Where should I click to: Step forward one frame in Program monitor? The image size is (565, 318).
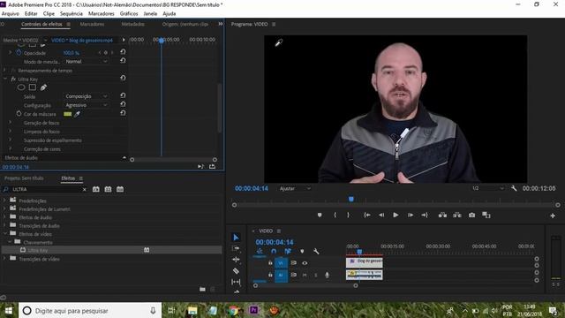click(410, 215)
